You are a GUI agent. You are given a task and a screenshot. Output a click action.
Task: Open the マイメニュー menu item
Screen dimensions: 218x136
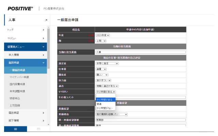26,38
